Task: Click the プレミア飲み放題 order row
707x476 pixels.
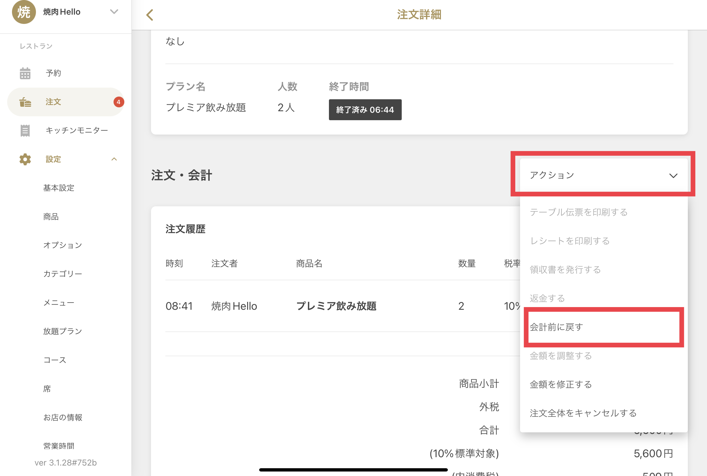Action: pos(337,306)
